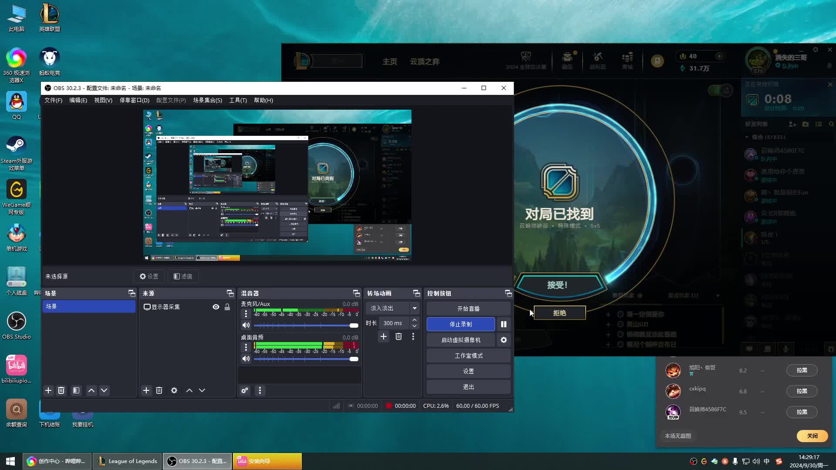Toggle lock on 显示器采集 source
836x470 pixels.
point(227,307)
